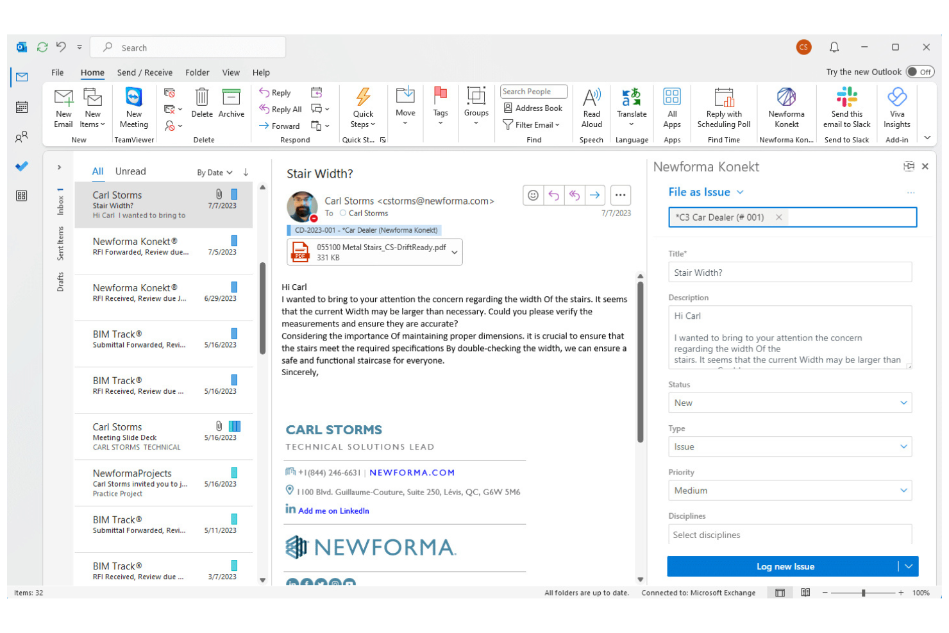Switch to the Send / Receive tab
Viewport: 949px width, 633px height.
(x=145, y=72)
